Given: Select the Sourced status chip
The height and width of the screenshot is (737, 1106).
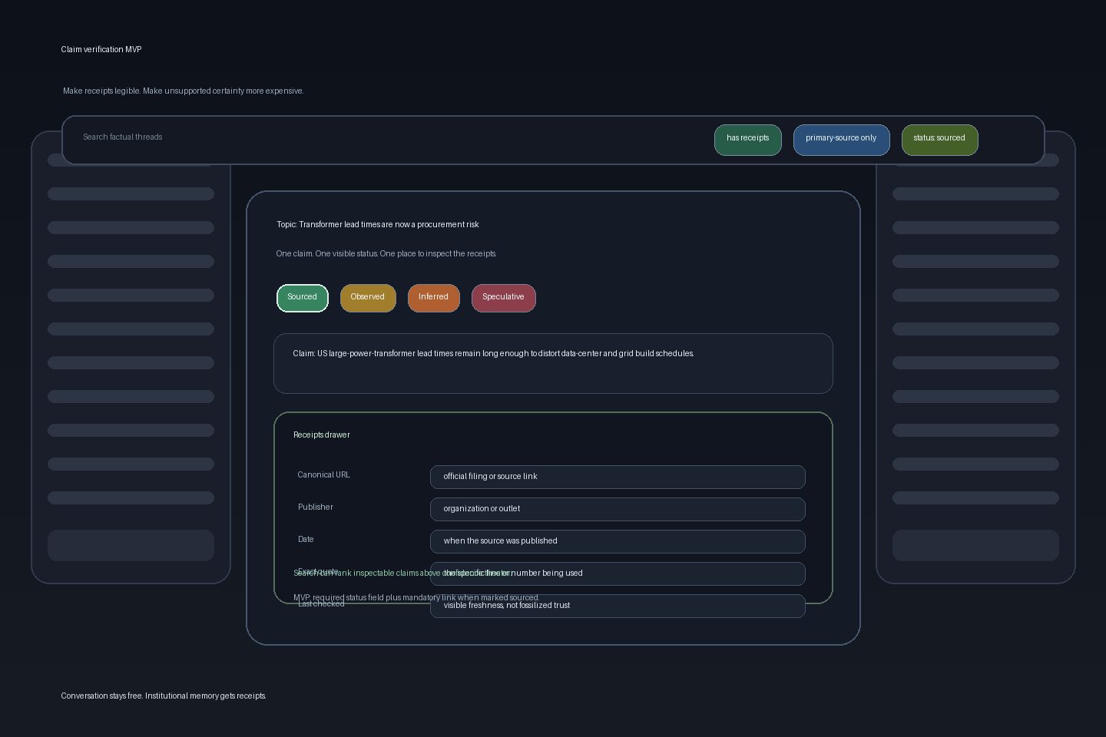Looking at the screenshot, I should coord(302,298).
